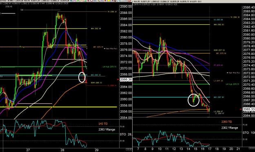
Task: Click the orange 2393 TD label in right panel
Action: coord(226,122)
